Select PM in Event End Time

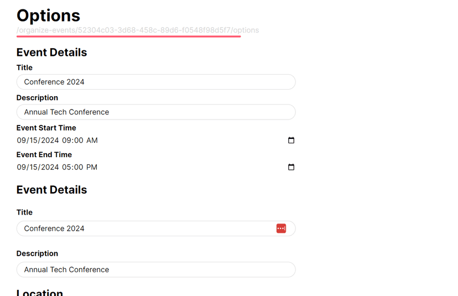pos(92,167)
